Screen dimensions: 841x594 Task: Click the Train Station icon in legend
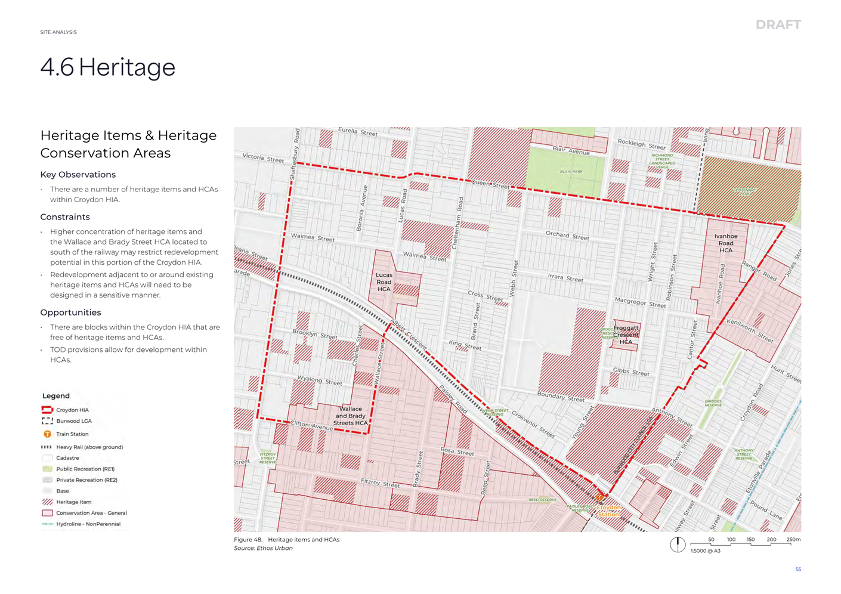[x=47, y=434]
